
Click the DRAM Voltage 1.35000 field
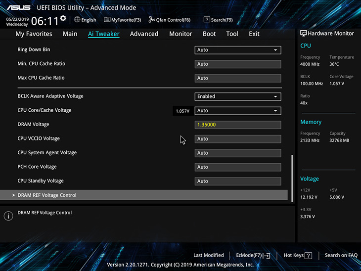(237, 125)
